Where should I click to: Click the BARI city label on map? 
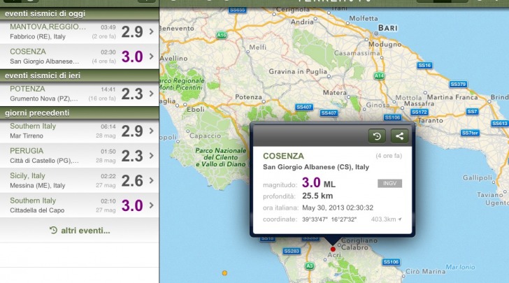tap(387, 28)
